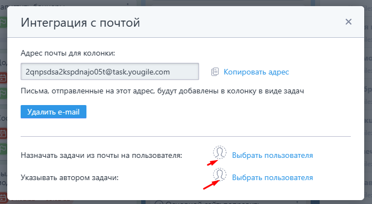Choose user link in Назначать задачи row

tap(272, 155)
